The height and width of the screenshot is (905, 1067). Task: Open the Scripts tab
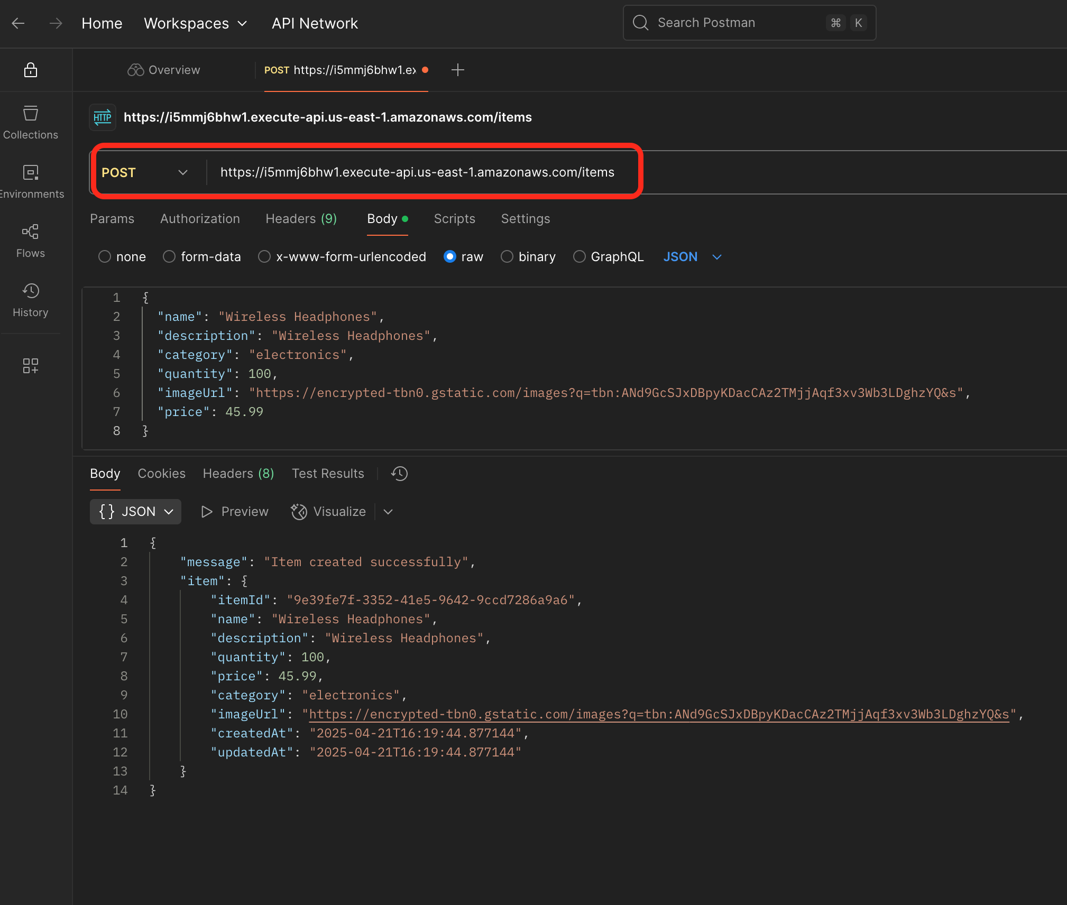tap(455, 219)
